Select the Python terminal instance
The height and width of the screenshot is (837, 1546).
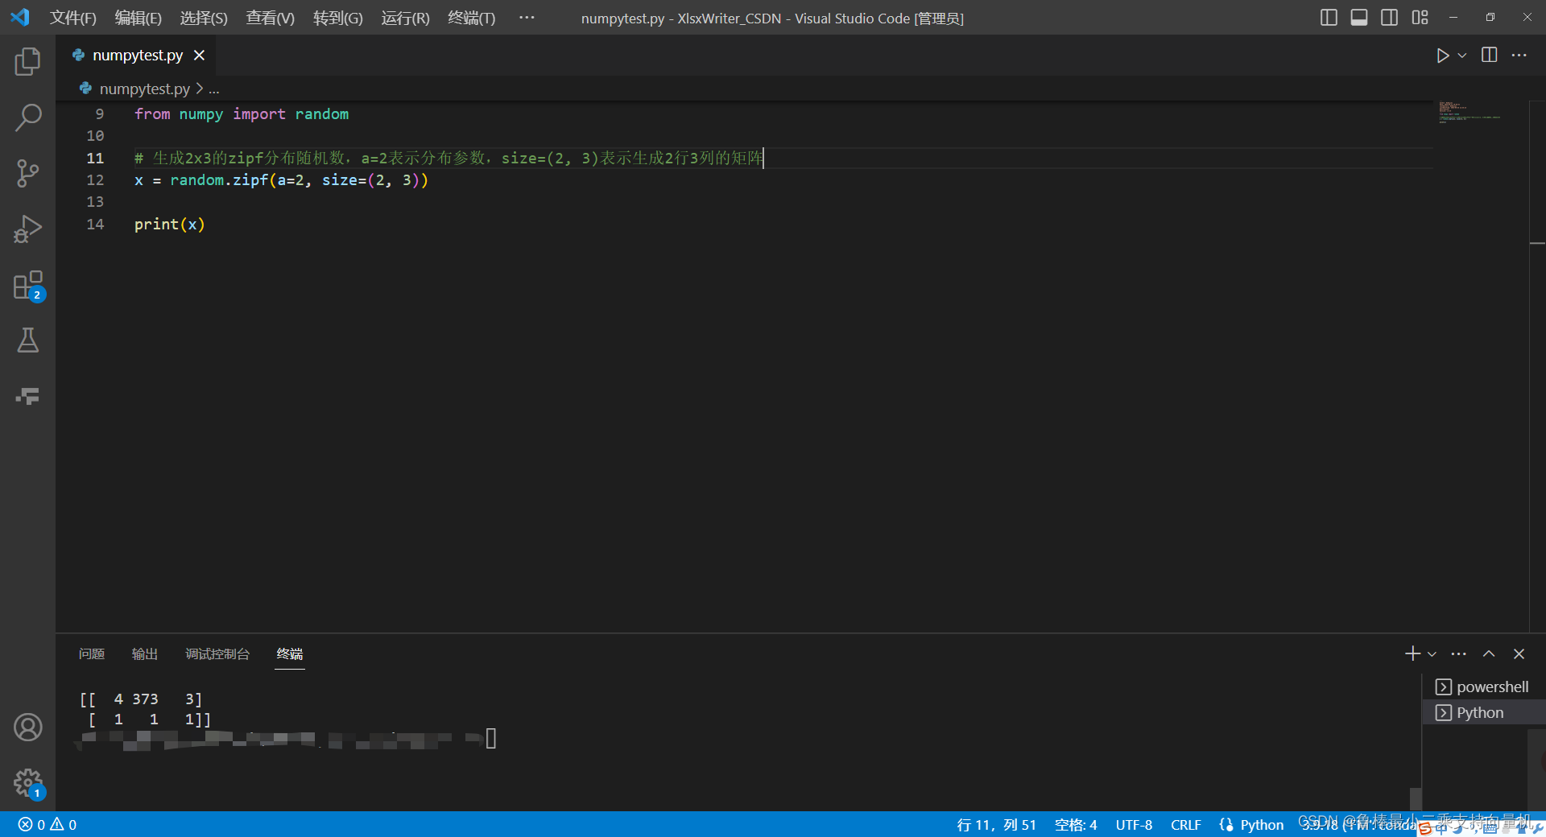(x=1482, y=712)
